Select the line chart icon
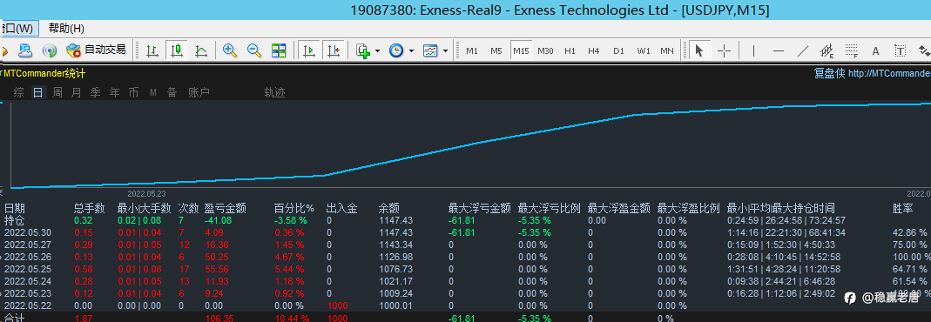This screenshot has height=322, width=931. coord(201,50)
